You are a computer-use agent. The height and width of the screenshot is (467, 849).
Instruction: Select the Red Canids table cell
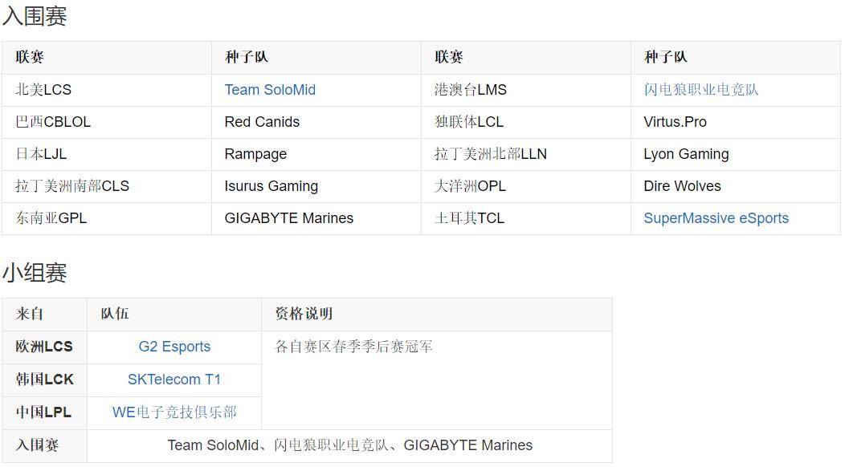(262, 122)
